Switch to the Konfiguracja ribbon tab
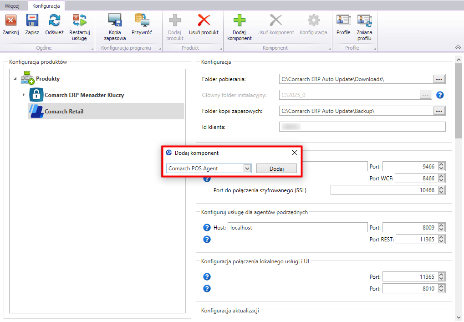 coord(46,6)
